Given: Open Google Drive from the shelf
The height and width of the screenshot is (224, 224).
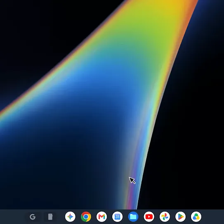Looking at the screenshot, I should pyautogui.click(x=196, y=217).
